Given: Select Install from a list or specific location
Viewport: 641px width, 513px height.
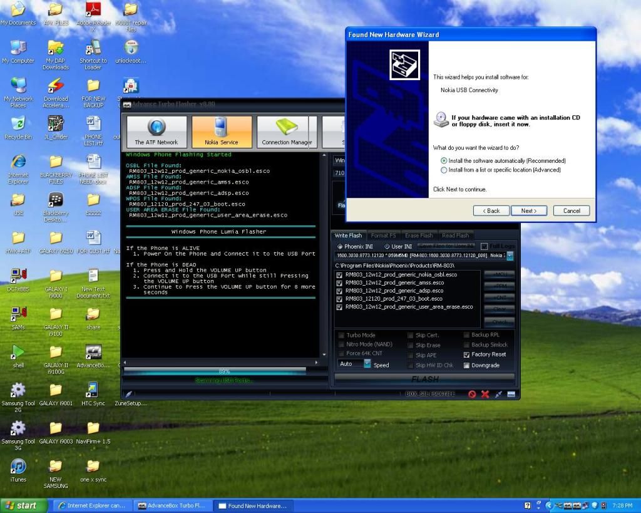Looking at the screenshot, I should click(x=444, y=170).
